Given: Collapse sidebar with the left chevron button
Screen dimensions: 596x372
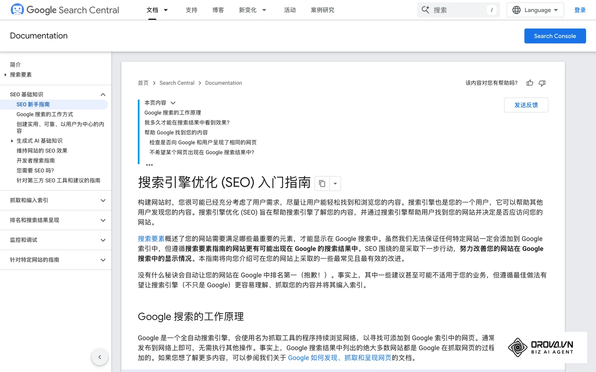Looking at the screenshot, I should 100,357.
